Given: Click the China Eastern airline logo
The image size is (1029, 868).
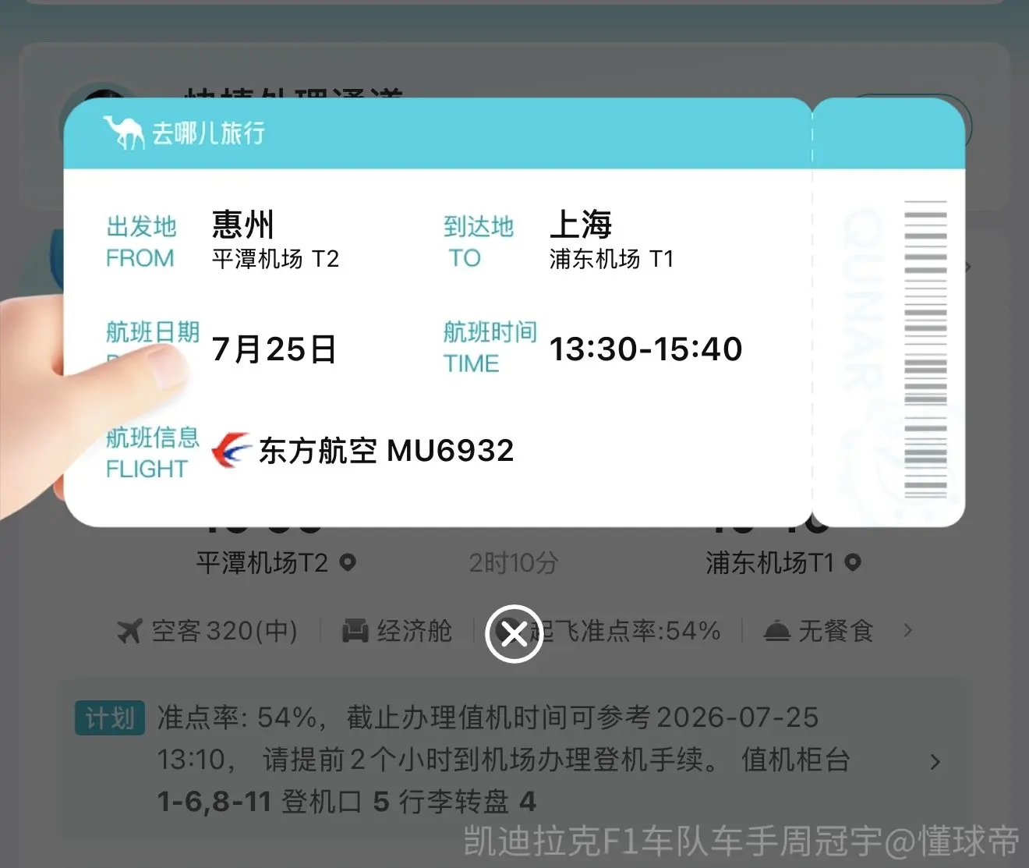Looking at the screenshot, I should pos(231,450).
